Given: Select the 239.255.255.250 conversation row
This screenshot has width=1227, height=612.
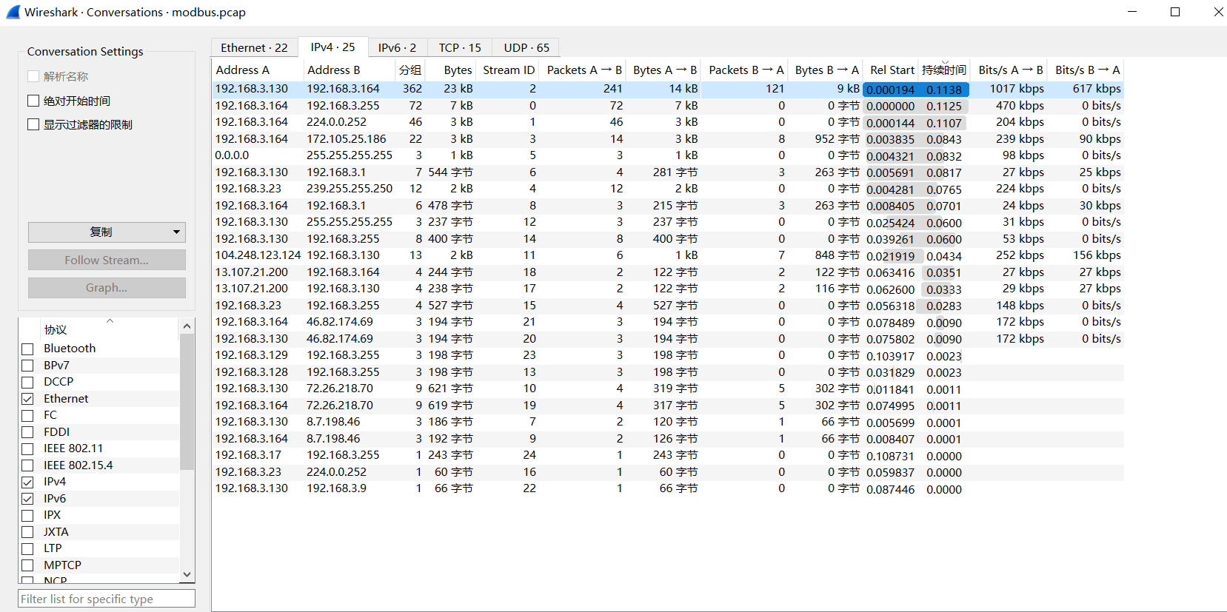Looking at the screenshot, I should [668, 189].
